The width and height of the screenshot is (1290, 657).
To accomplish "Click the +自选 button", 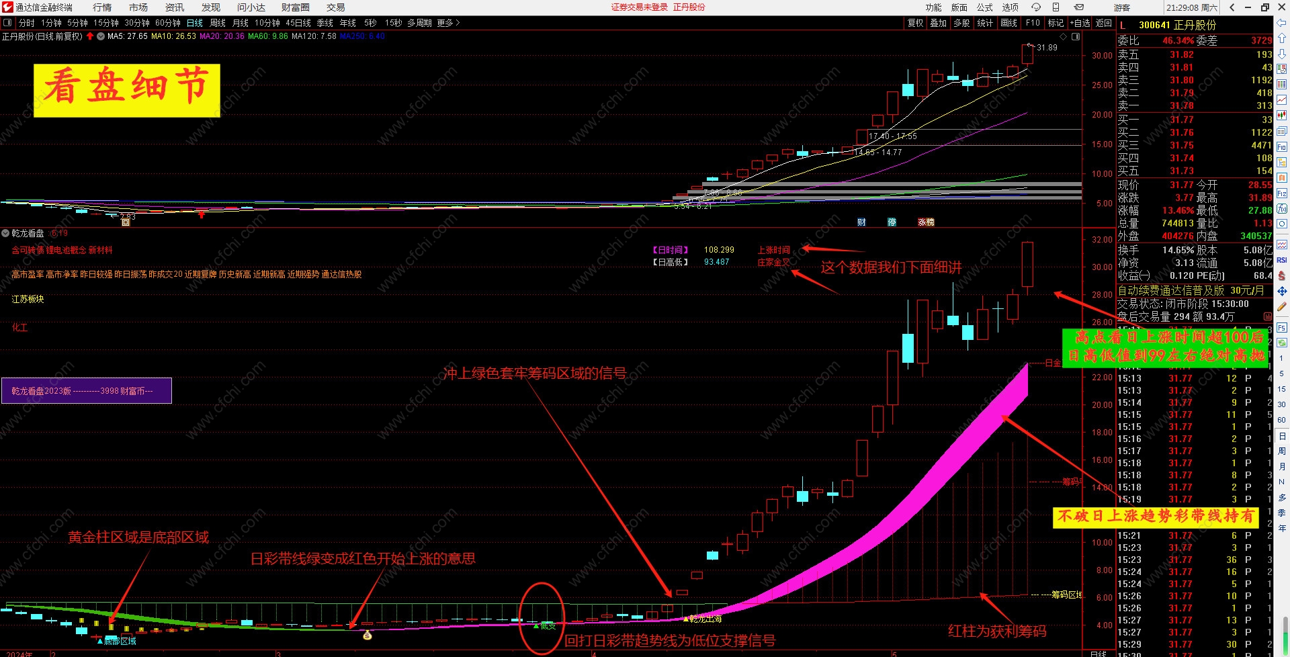I will [1080, 23].
